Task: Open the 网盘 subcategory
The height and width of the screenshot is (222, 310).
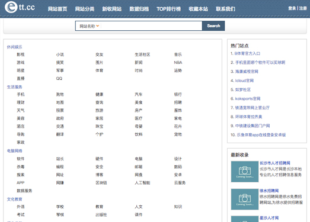Action: (x=139, y=175)
